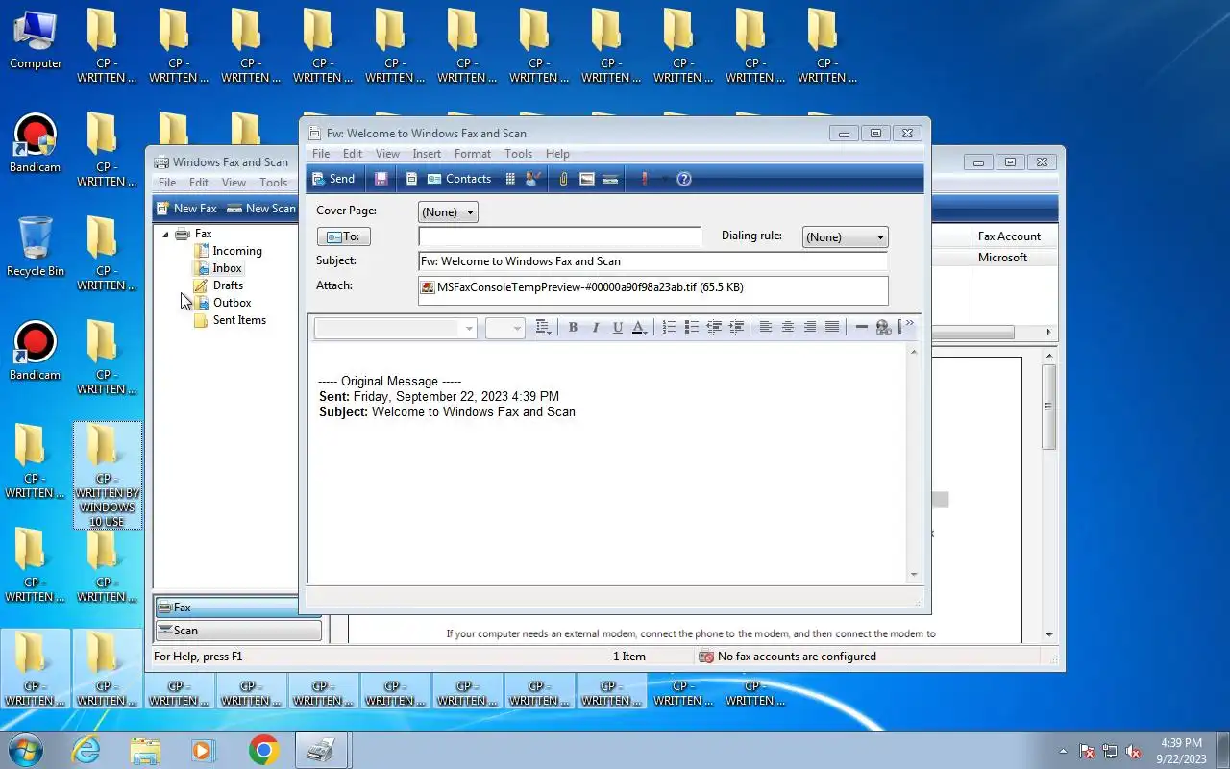Insert a horizontal line into the message
1230x769 pixels.
(x=861, y=328)
